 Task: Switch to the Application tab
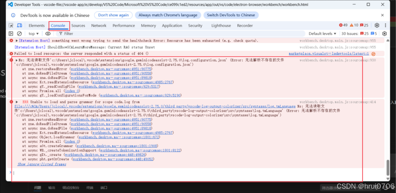coord(172,26)
